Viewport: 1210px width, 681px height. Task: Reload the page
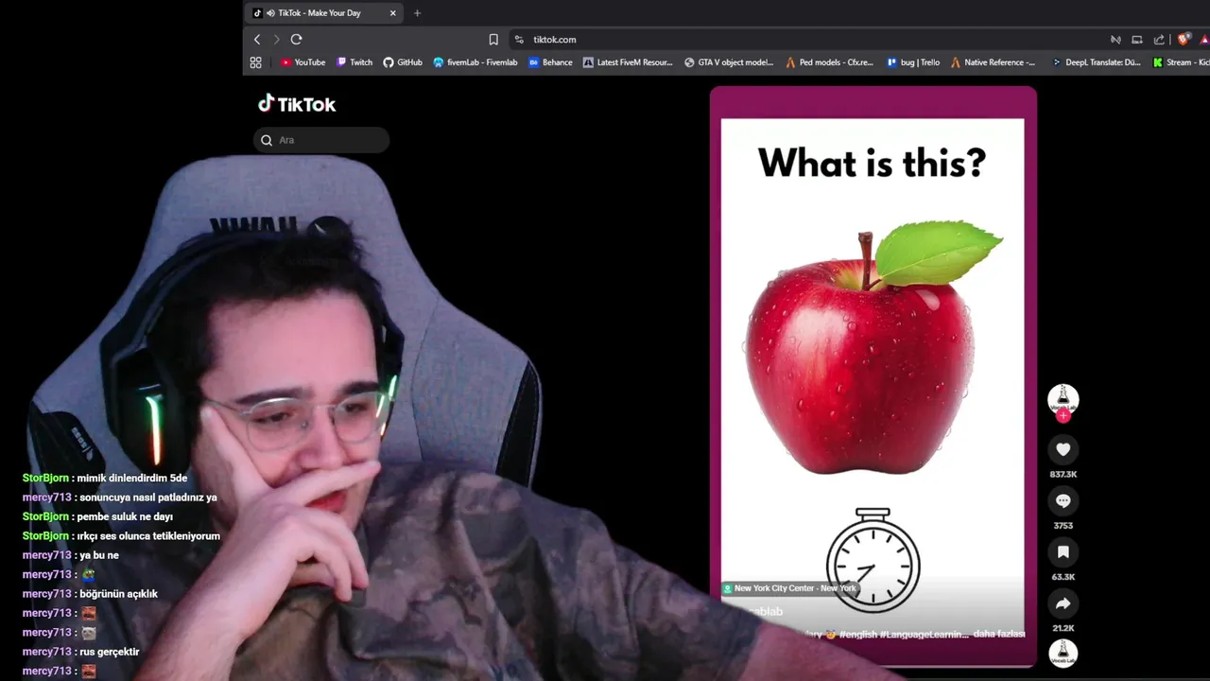tap(296, 39)
